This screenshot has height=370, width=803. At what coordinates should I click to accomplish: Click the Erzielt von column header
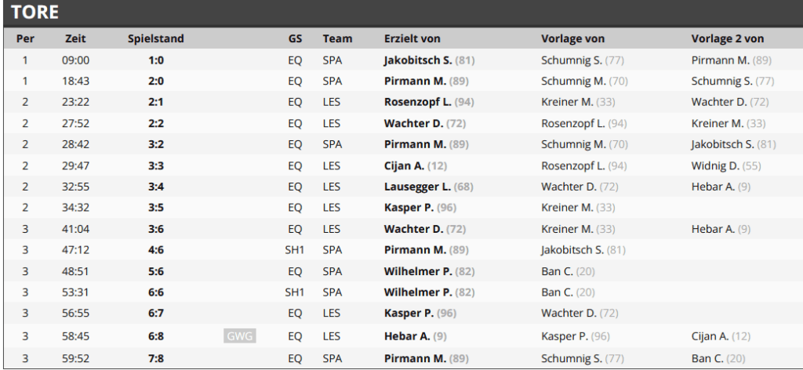click(x=412, y=38)
